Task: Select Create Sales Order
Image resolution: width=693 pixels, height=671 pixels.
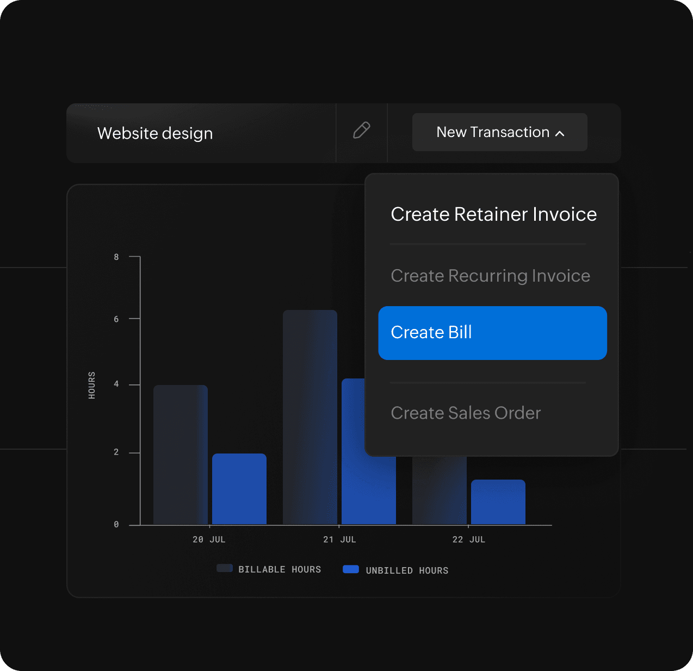Action: [466, 413]
